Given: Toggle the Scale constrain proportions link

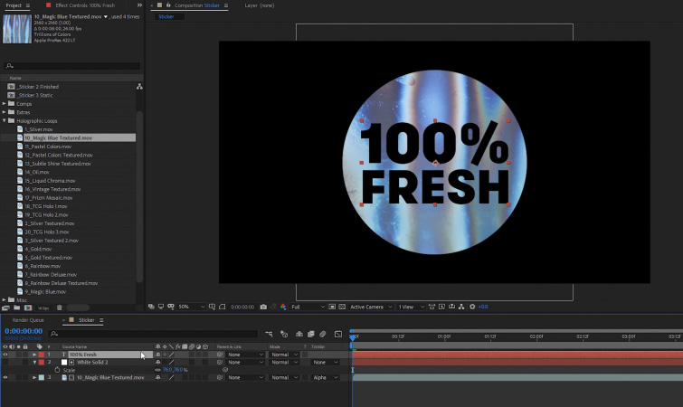Looking at the screenshot, I should [x=157, y=370].
